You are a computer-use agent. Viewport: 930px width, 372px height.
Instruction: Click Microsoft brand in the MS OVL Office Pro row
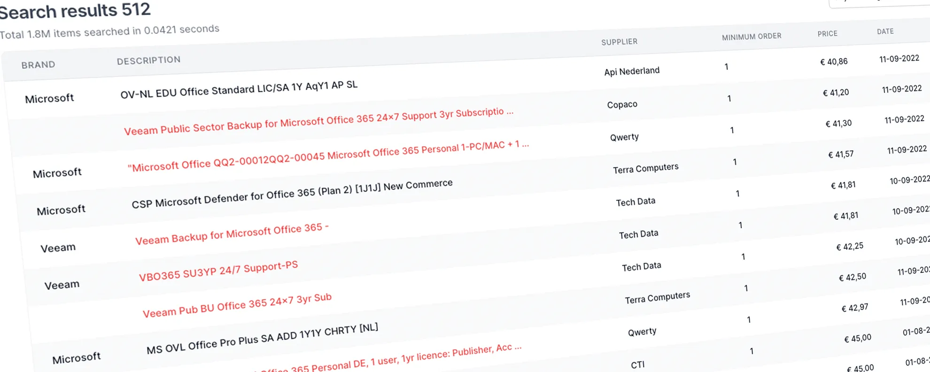[76, 358]
